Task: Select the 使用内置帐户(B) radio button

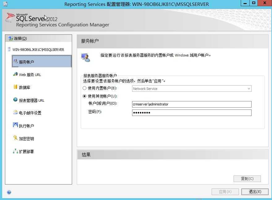Action: pyautogui.click(x=84, y=88)
